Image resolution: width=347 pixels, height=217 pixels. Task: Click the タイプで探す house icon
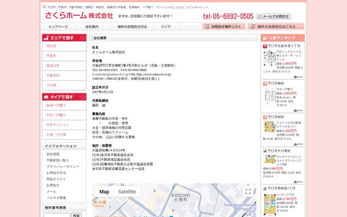tap(46, 97)
